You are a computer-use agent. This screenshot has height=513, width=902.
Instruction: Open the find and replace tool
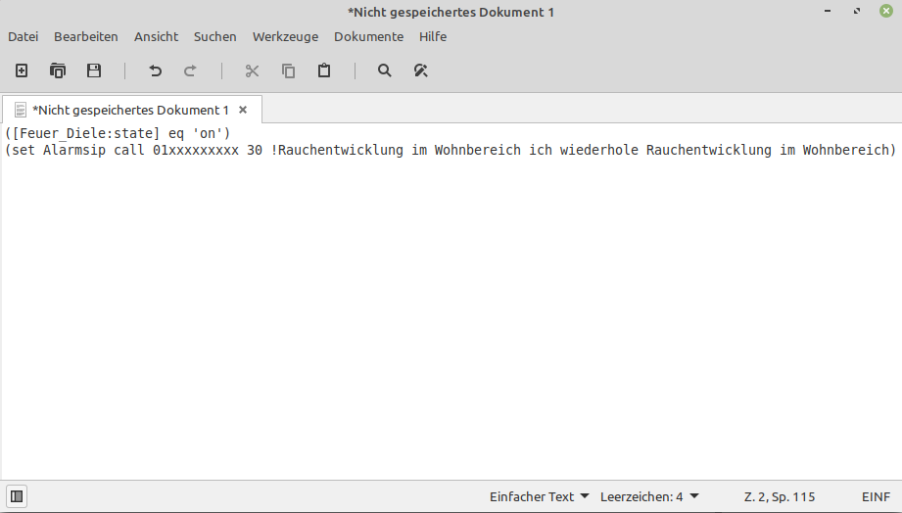[421, 70]
